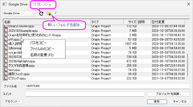Select the file test.opju

pyautogui.click(x=14, y=70)
